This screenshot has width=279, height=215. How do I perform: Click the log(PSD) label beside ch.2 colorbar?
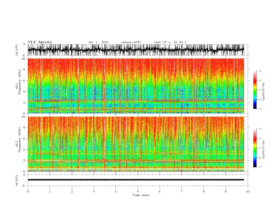pyautogui.click(x=263, y=149)
